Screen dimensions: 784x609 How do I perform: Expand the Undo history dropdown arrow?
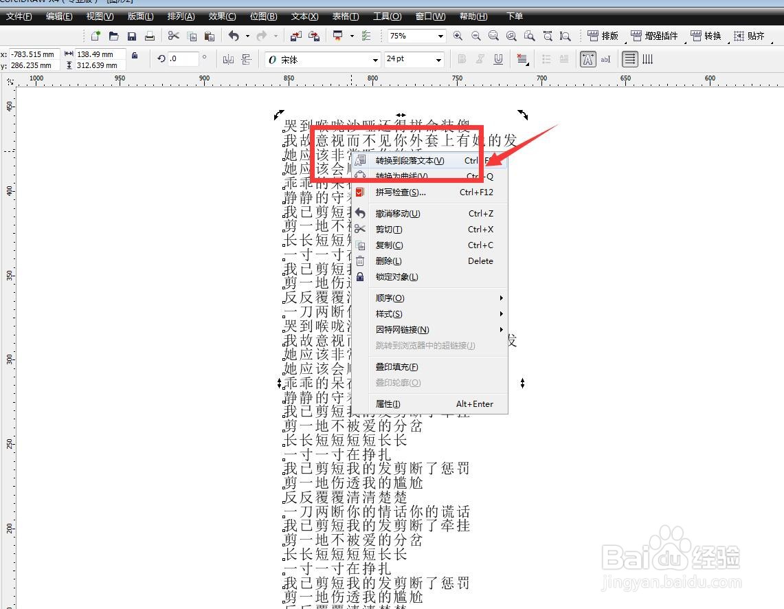pyautogui.click(x=247, y=36)
